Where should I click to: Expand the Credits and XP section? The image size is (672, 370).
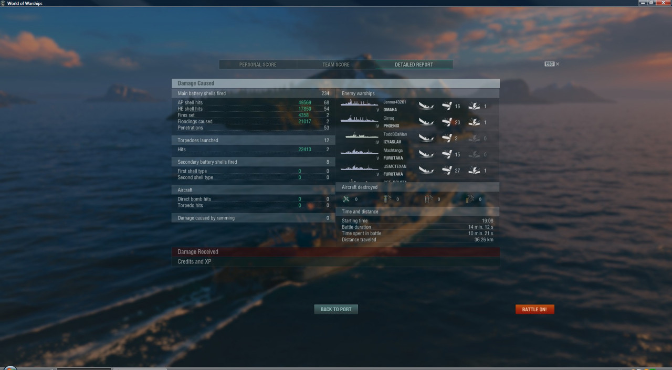[x=335, y=261]
